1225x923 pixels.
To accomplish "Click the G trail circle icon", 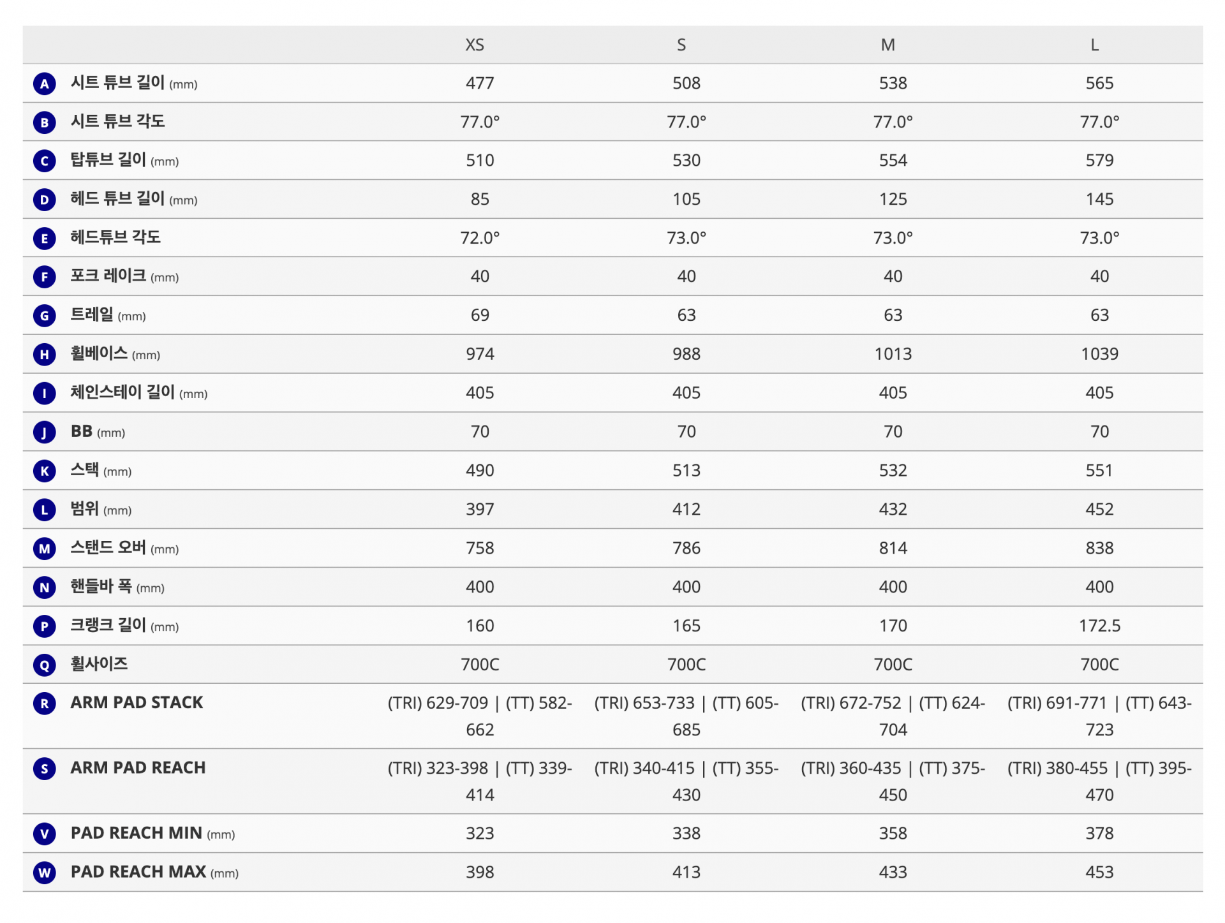I will (45, 316).
